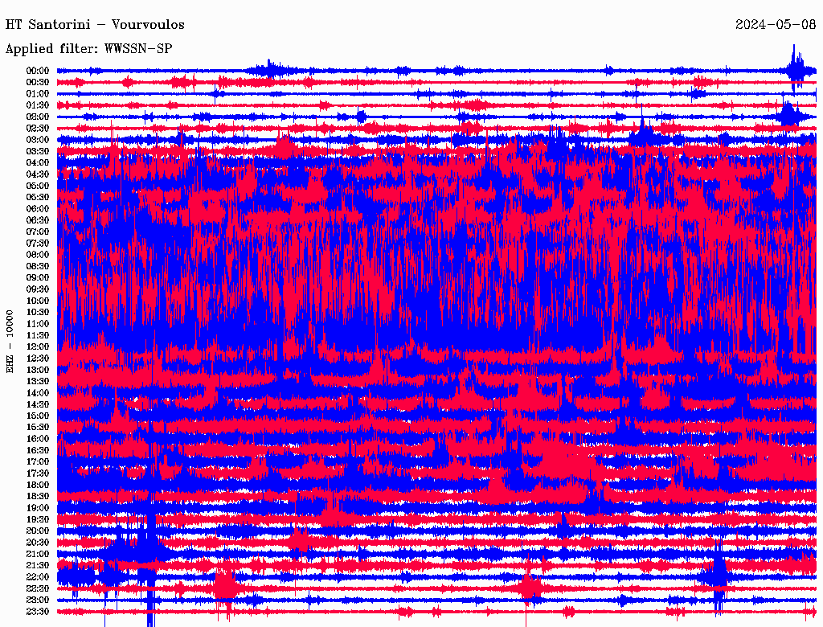Click the 08:30 time label

[38, 266]
